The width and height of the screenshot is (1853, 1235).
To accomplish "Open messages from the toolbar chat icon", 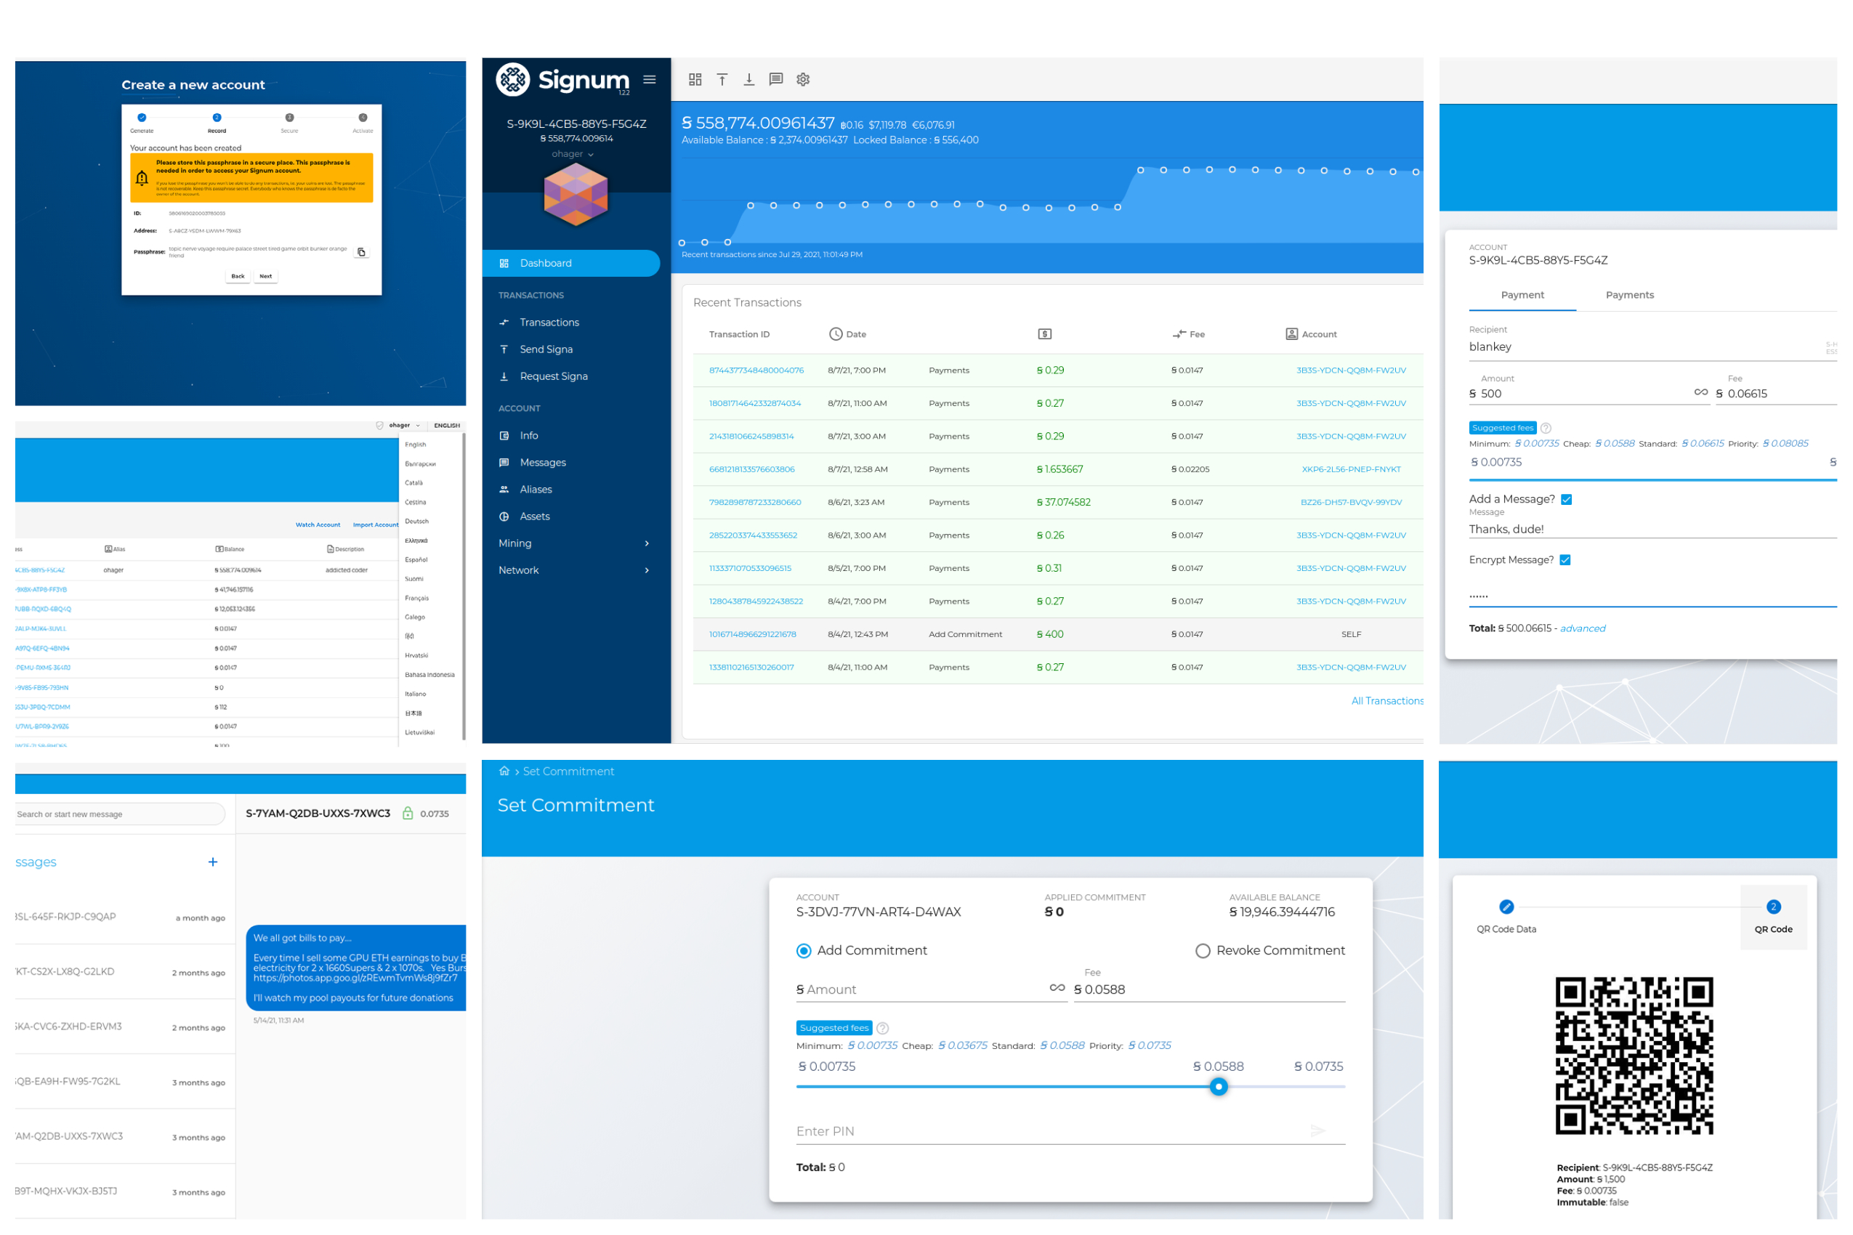I will point(776,80).
